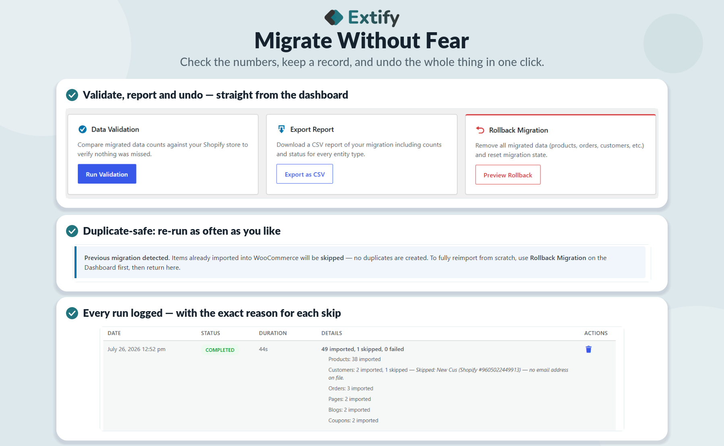724x446 pixels.
Task: Click the 'Duplicate-safe: re-run as often as you like' heading
Action: coord(182,231)
